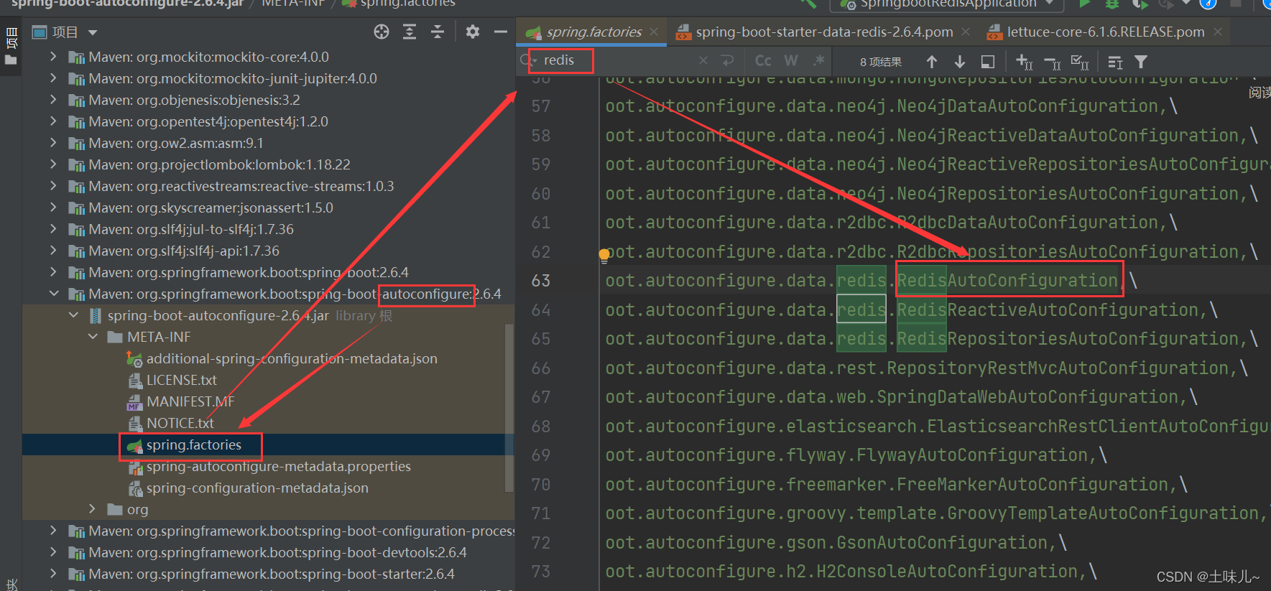The image size is (1271, 591).
Task: Click RedisAutoConfiguration text on line 63
Action: click(1007, 281)
